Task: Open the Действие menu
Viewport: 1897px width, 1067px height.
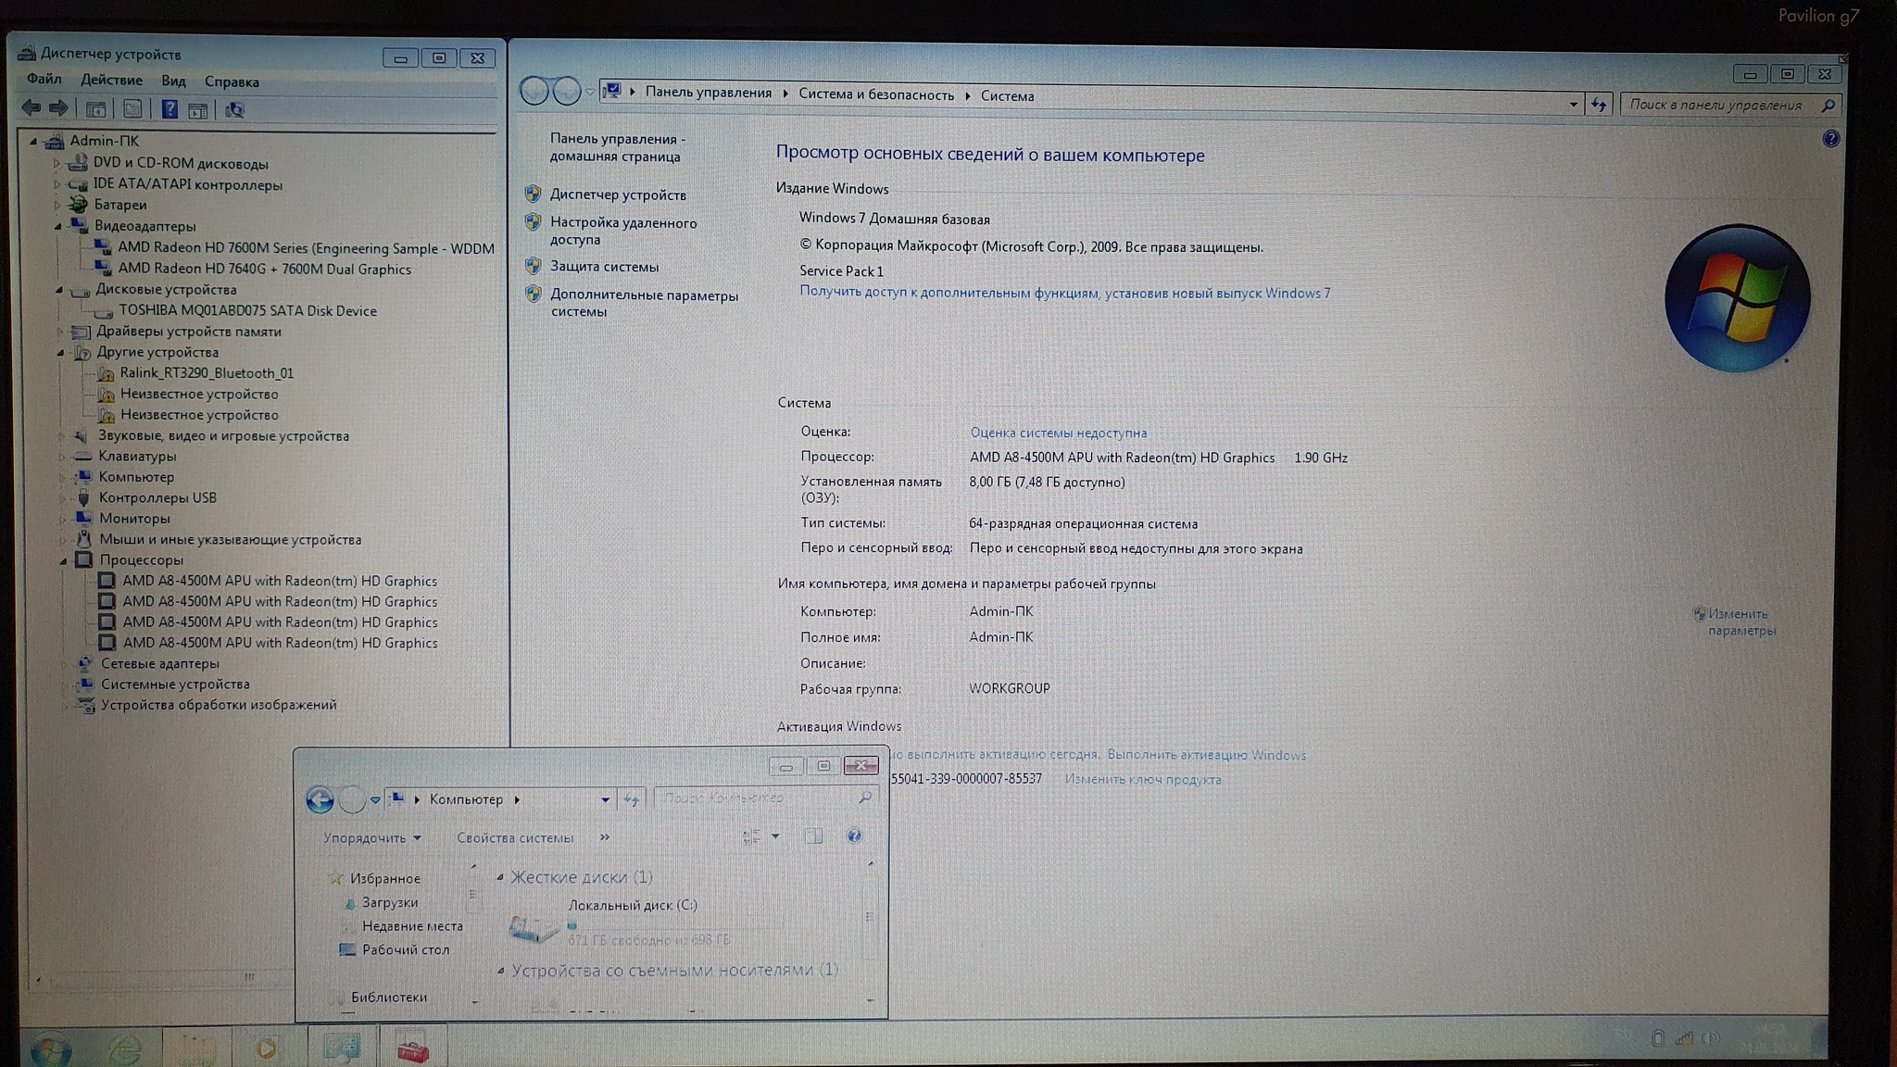Action: click(111, 81)
